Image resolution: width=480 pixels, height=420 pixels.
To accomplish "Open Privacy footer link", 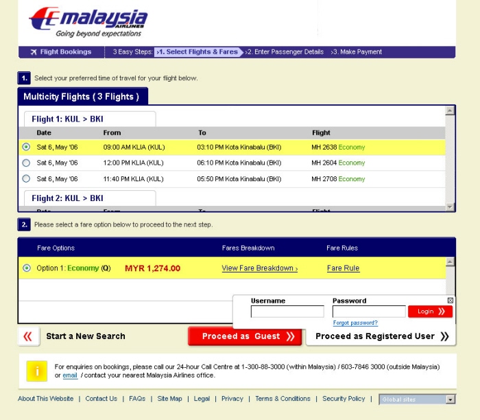I will click(x=232, y=399).
